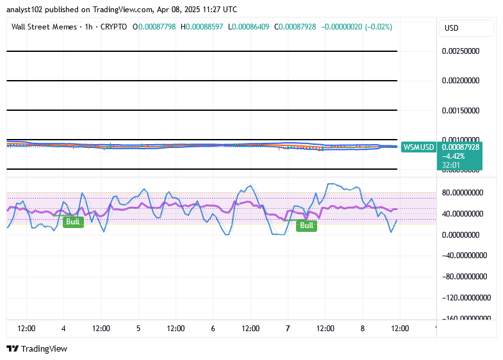Click the 0.00150000 price axis label

(461, 111)
